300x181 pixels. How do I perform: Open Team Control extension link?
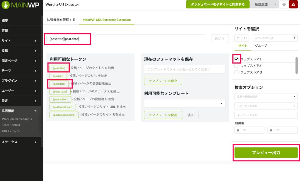(x=11, y=125)
